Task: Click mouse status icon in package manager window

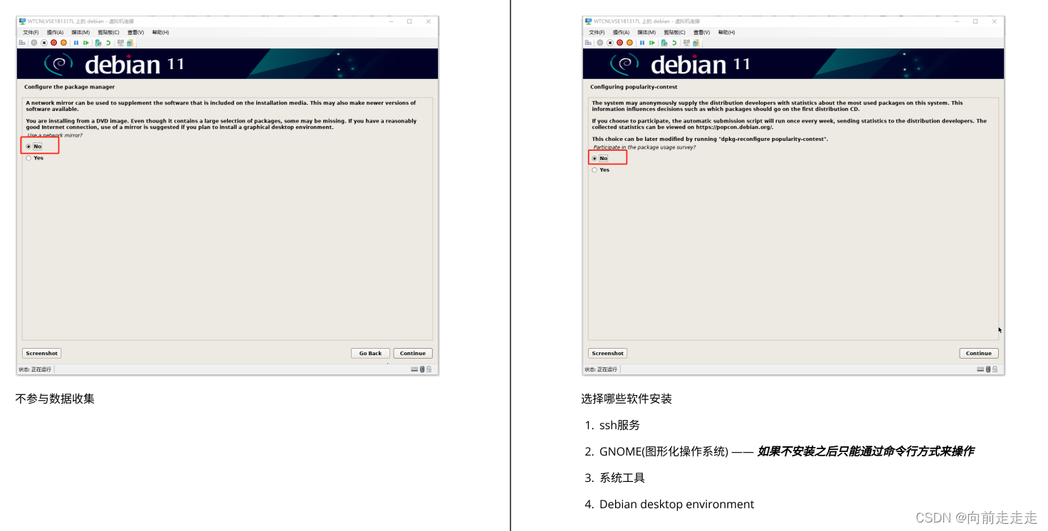Action: (x=422, y=369)
